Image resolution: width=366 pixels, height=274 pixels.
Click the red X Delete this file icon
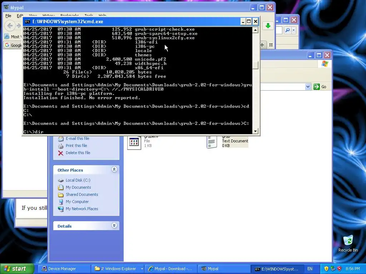click(61, 153)
